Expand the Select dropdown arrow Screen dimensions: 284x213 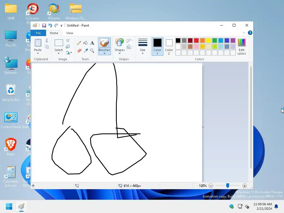(59, 54)
